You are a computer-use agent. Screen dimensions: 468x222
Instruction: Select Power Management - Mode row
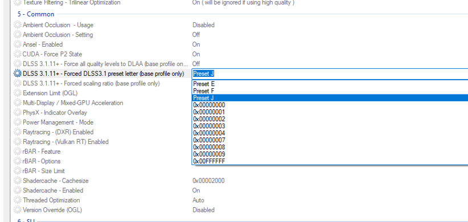(x=58, y=122)
